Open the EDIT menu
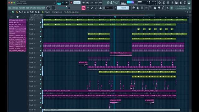Screen dimensions: 199x112 tap(13, 8)
